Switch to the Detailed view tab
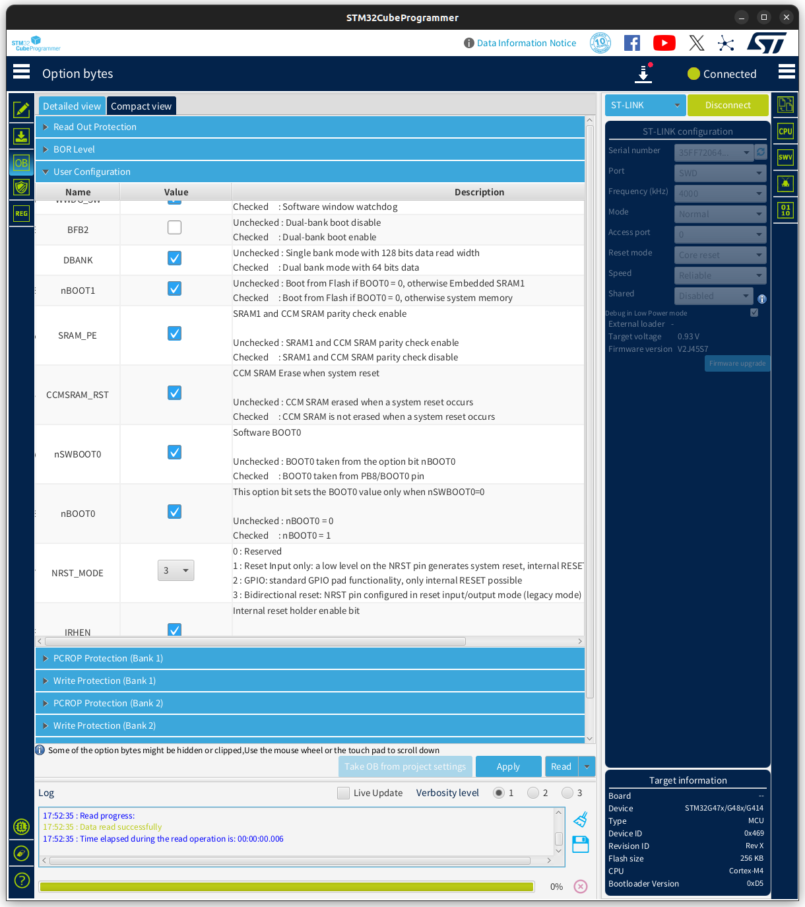The width and height of the screenshot is (805, 907). [72, 106]
